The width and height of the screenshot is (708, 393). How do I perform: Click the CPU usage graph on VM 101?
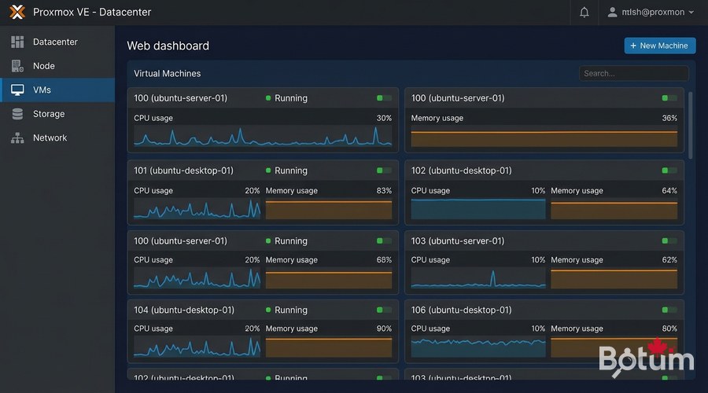197,209
